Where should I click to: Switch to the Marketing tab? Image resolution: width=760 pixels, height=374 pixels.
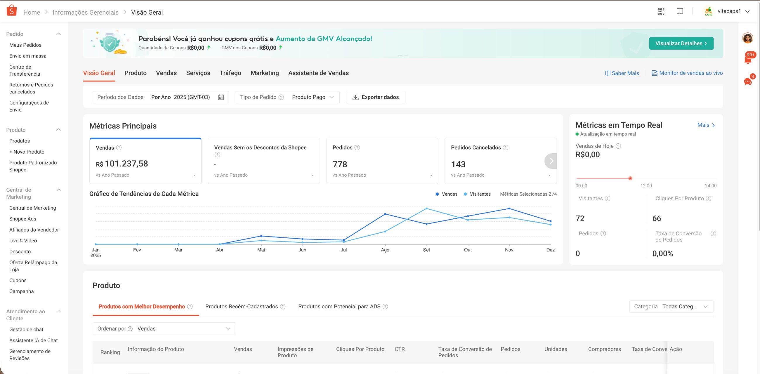tap(265, 73)
